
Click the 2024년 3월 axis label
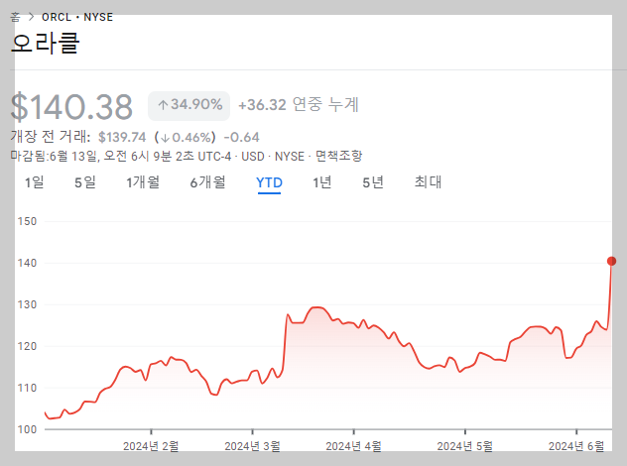coord(252,446)
